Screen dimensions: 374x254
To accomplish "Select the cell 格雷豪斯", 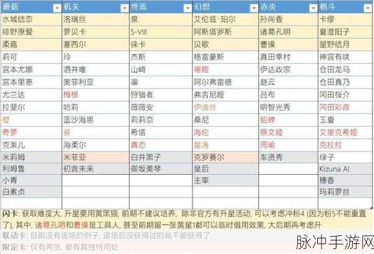I will click(226, 57).
